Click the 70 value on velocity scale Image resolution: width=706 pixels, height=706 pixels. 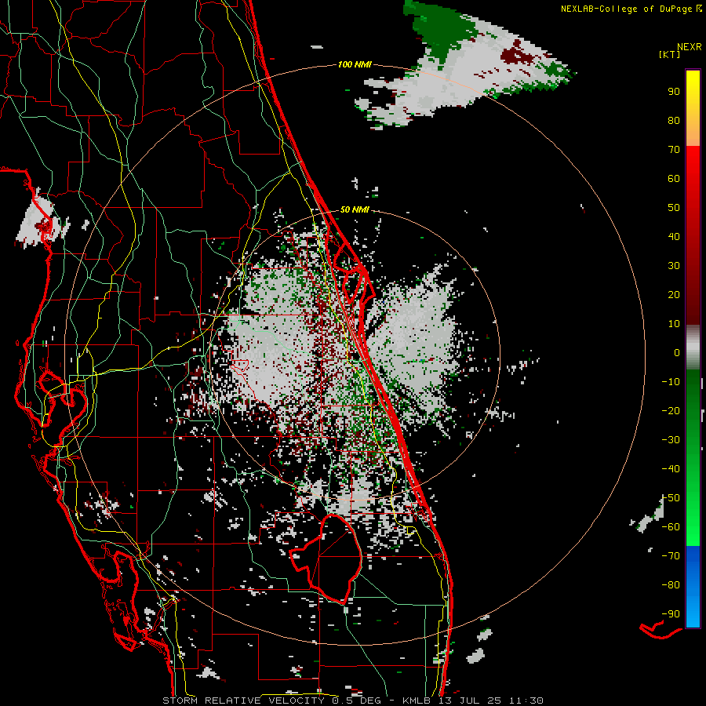[x=674, y=150]
